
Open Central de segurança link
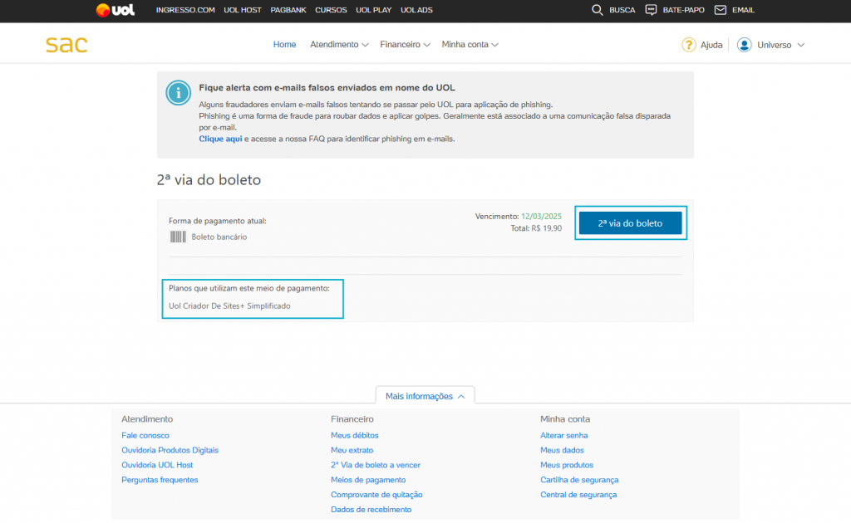pyautogui.click(x=578, y=494)
